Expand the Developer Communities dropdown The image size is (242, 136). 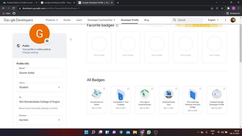(101, 20)
